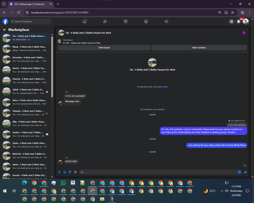
Task: Click Tia's phone number message bubble
Action: pos(71,161)
